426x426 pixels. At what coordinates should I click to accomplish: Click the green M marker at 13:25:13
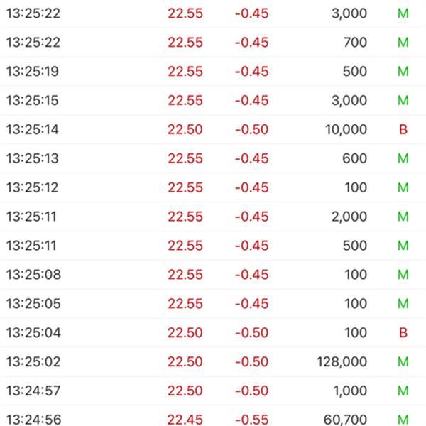(403, 158)
